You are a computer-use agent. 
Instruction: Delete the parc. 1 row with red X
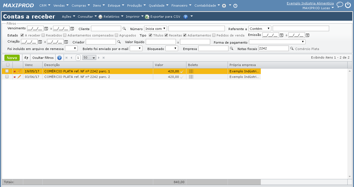tap(15, 72)
